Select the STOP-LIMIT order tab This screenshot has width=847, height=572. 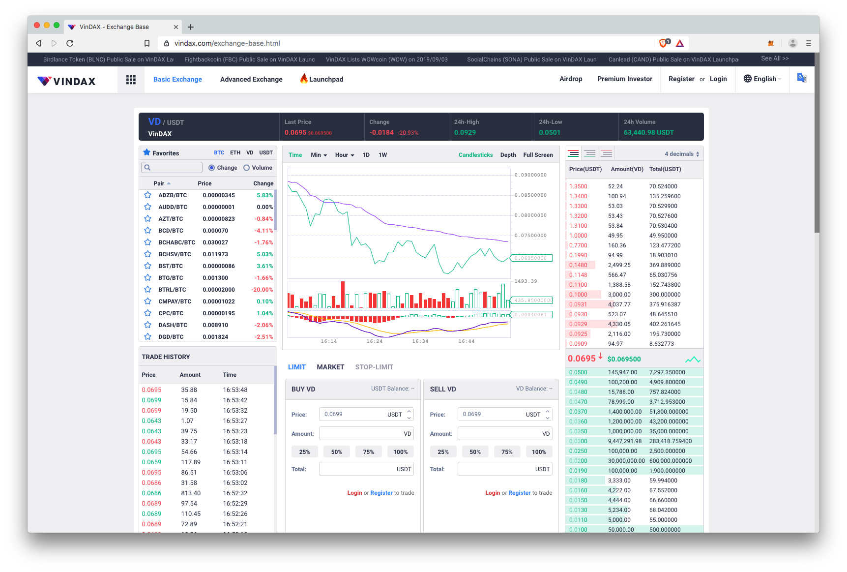pyautogui.click(x=374, y=367)
